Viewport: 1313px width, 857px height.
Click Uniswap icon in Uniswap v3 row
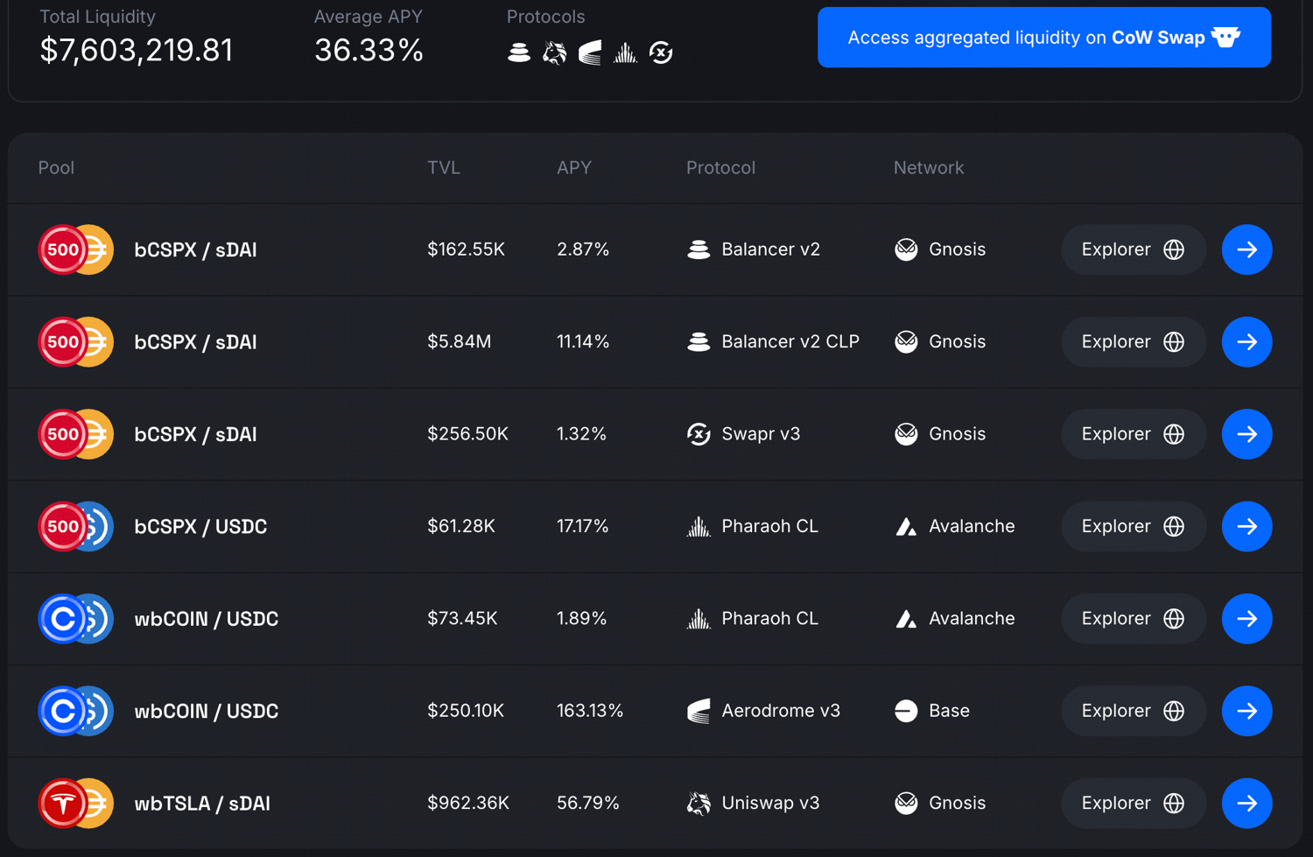[699, 803]
